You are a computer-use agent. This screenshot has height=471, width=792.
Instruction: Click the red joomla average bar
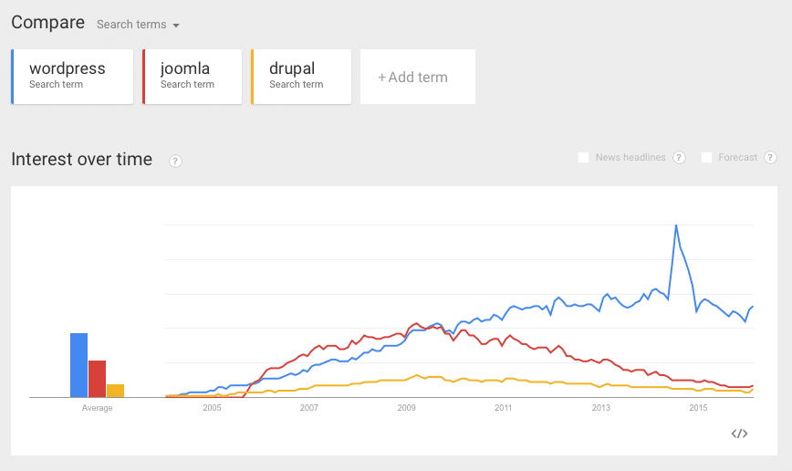click(97, 379)
